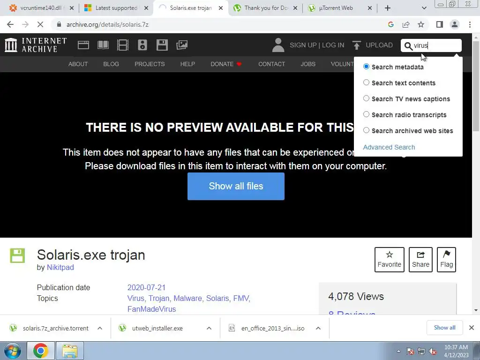The width and height of the screenshot is (480, 360).
Task: Expand the solaris.7z_archive.torrent download menu
Action: [x=100, y=328]
